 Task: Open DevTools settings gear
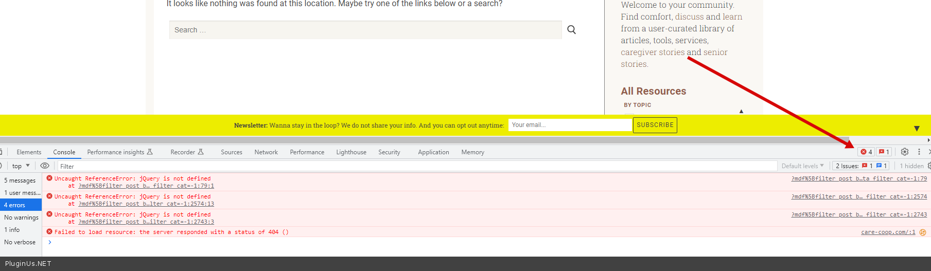(904, 152)
